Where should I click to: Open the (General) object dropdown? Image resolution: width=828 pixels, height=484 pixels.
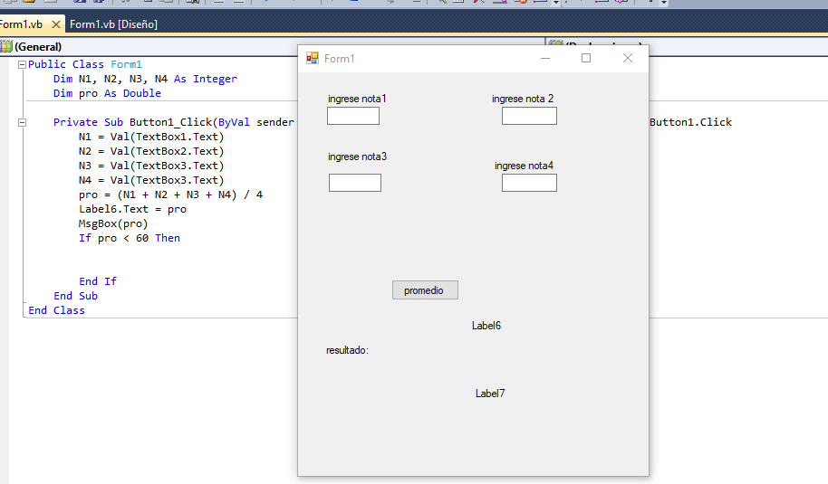pos(272,46)
